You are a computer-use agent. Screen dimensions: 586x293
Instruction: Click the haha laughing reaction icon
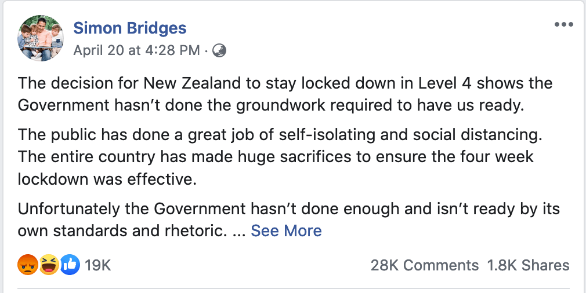tap(49, 265)
